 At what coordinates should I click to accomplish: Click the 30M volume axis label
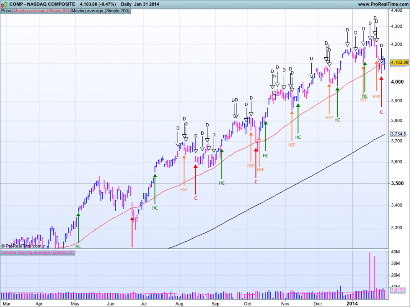pos(395,263)
